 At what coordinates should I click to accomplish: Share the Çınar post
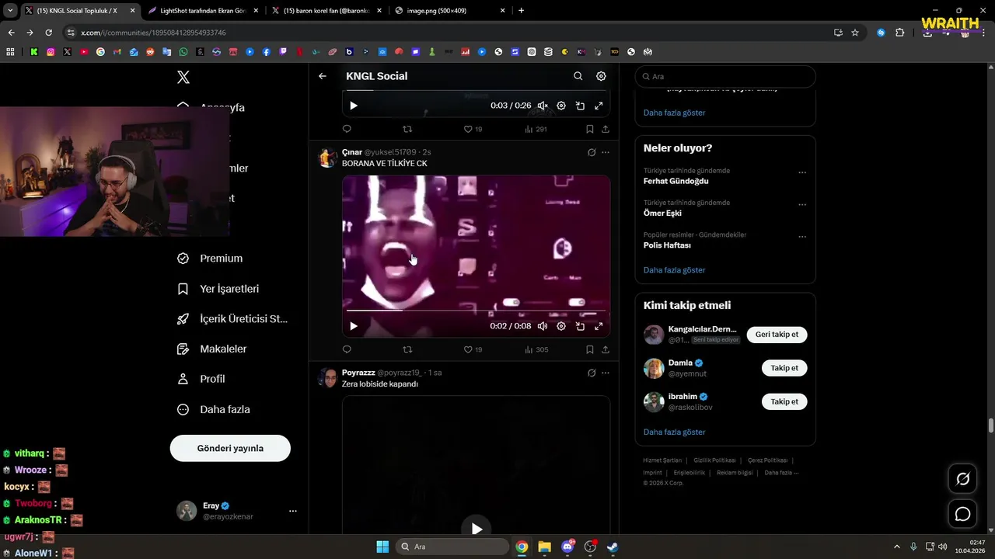pyautogui.click(x=606, y=349)
